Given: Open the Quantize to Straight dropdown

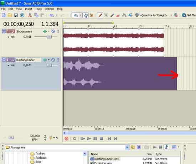Looking at the screenshot, I should [x=171, y=15].
